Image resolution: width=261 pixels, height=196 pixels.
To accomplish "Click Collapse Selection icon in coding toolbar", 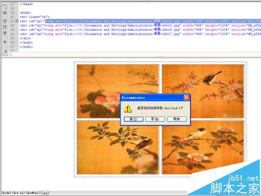I will [x=5, y=27].
